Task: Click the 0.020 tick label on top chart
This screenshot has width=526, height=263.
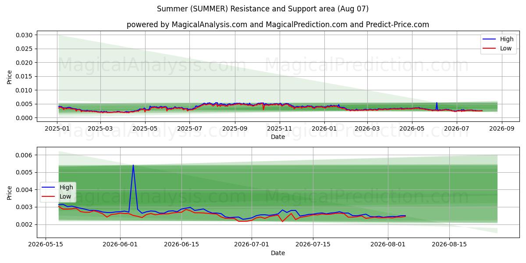Action: coord(25,63)
